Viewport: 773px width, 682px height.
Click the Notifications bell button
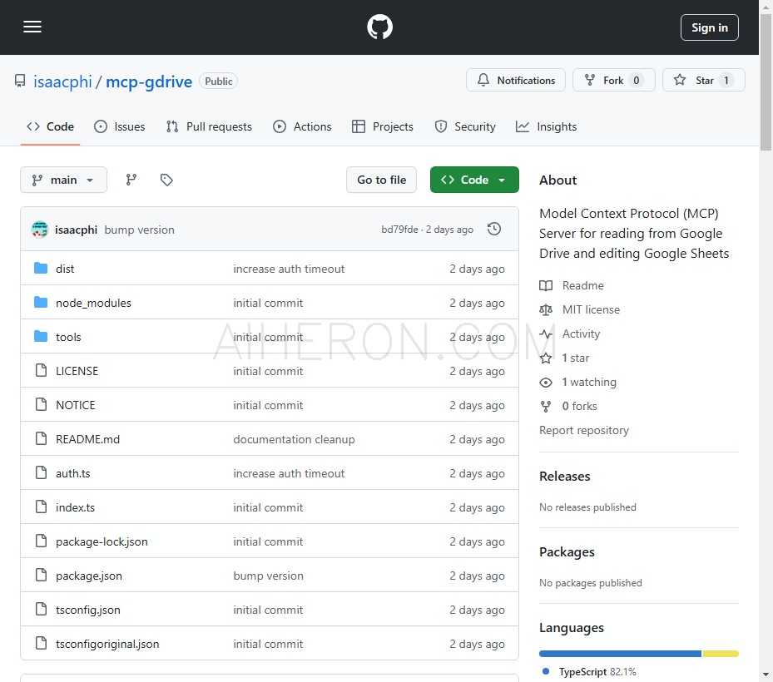click(x=516, y=81)
